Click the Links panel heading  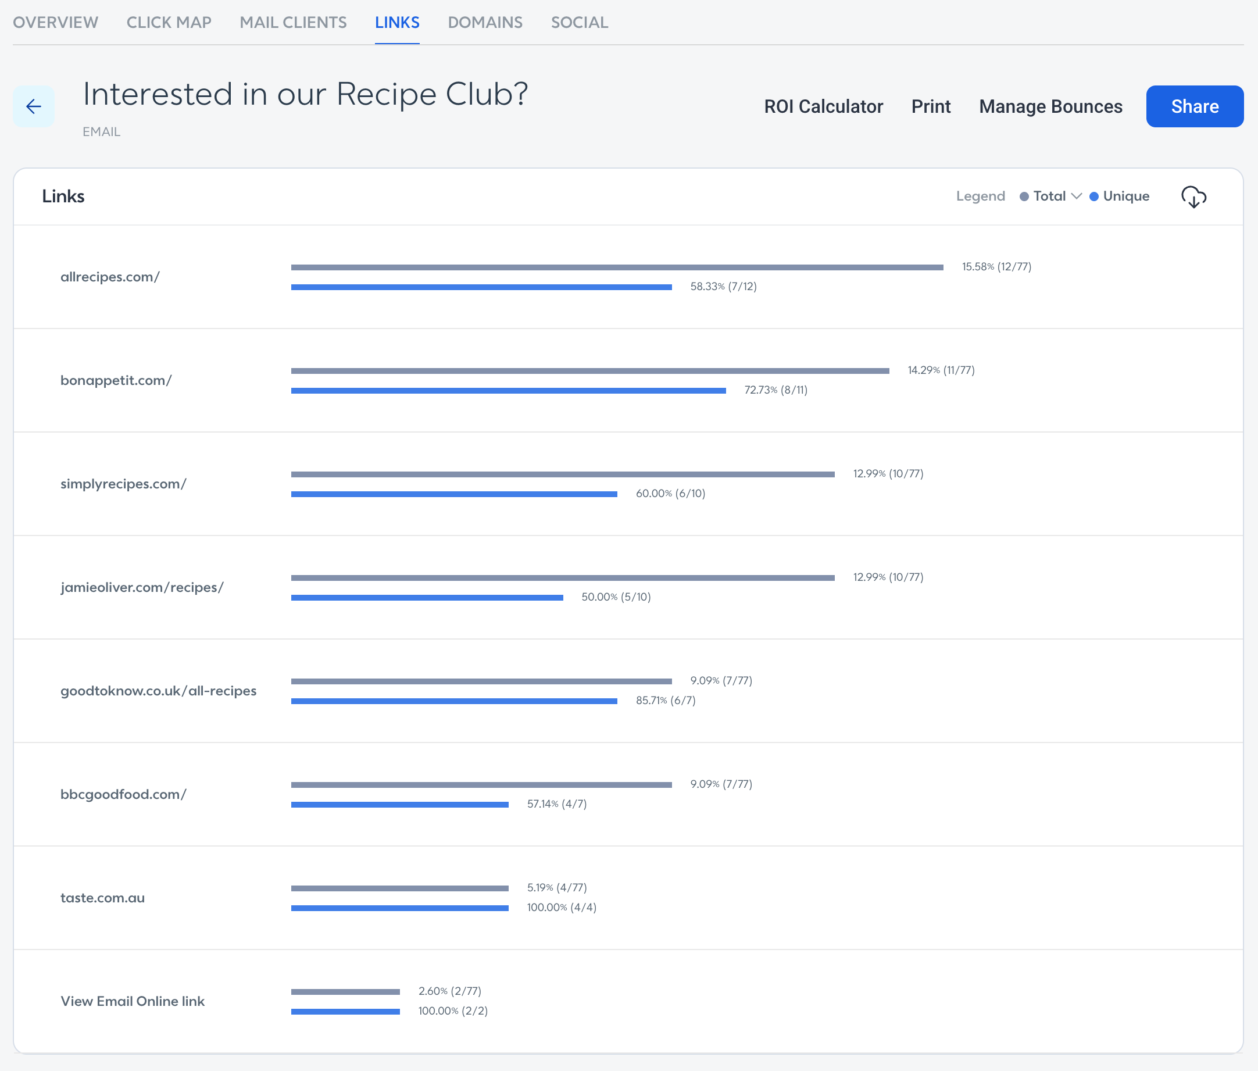63,197
